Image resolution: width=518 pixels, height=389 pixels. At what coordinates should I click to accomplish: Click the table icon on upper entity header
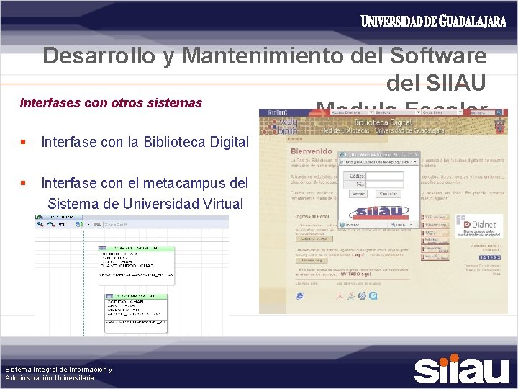point(102,249)
